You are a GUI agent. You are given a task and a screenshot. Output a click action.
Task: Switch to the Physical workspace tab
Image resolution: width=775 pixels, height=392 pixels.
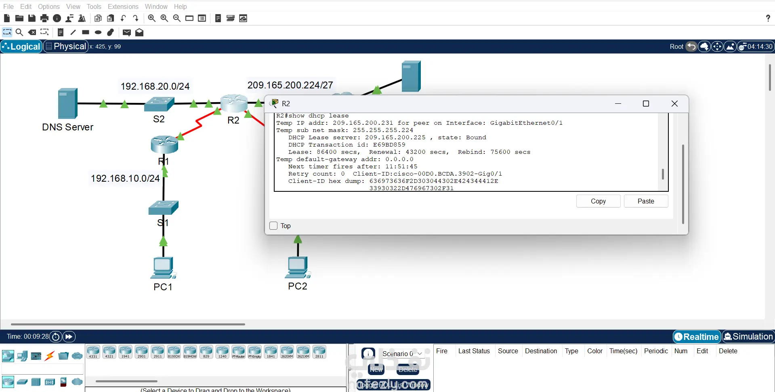(66, 46)
